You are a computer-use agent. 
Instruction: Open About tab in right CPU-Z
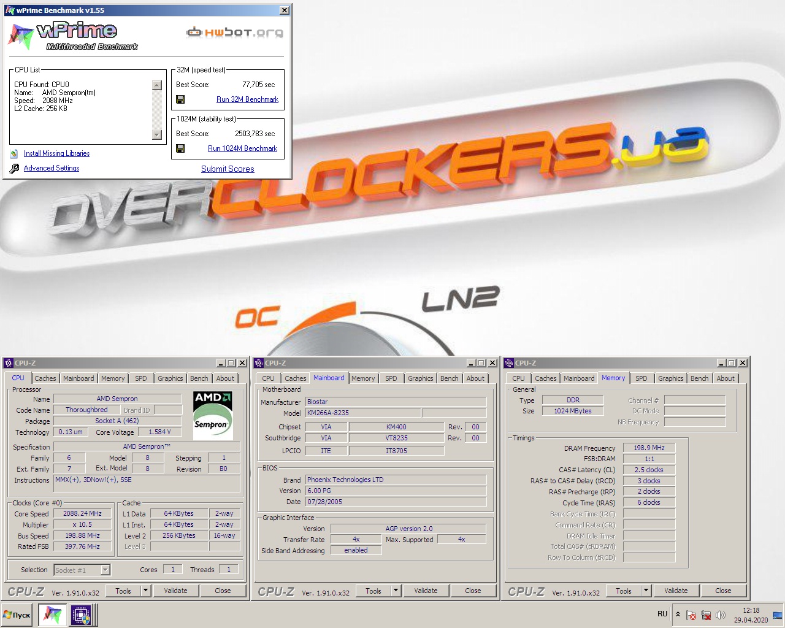[726, 378]
